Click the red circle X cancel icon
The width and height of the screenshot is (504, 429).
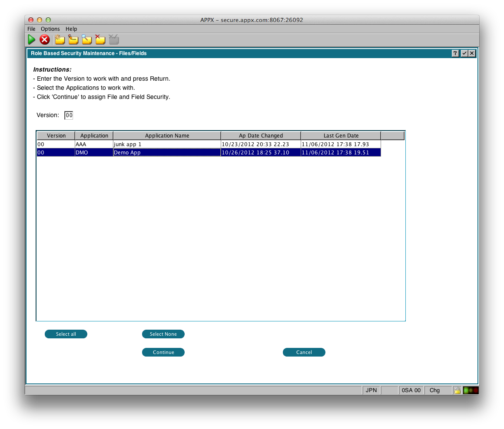[x=44, y=40]
